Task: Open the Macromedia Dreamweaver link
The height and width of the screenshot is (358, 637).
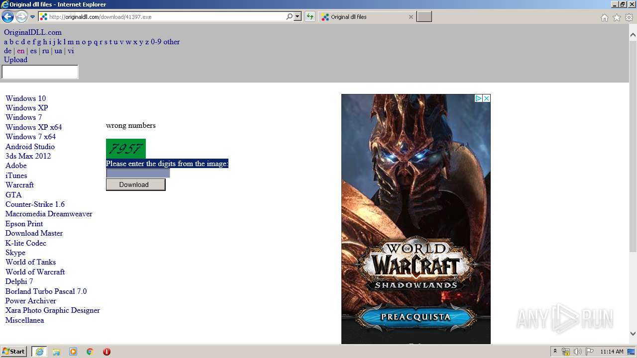Action: point(49,214)
